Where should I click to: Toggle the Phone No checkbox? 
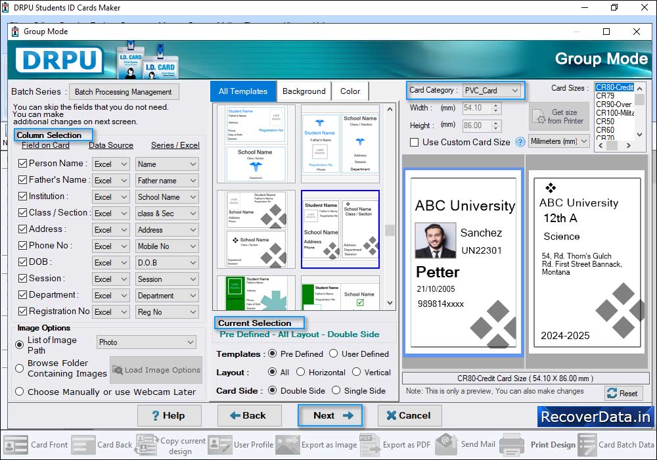[x=22, y=245]
